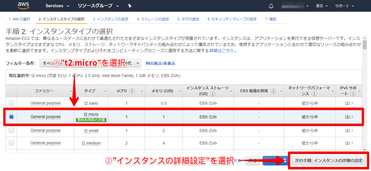This screenshot has width=371, height=171.
Task: Select the t2.medium row checkbox
Action: [11, 143]
